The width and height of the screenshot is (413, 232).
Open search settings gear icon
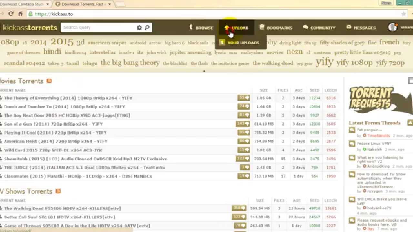coord(139,28)
